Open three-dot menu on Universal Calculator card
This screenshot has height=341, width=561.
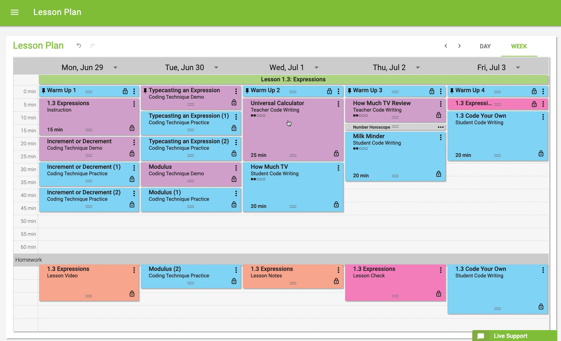(x=338, y=104)
